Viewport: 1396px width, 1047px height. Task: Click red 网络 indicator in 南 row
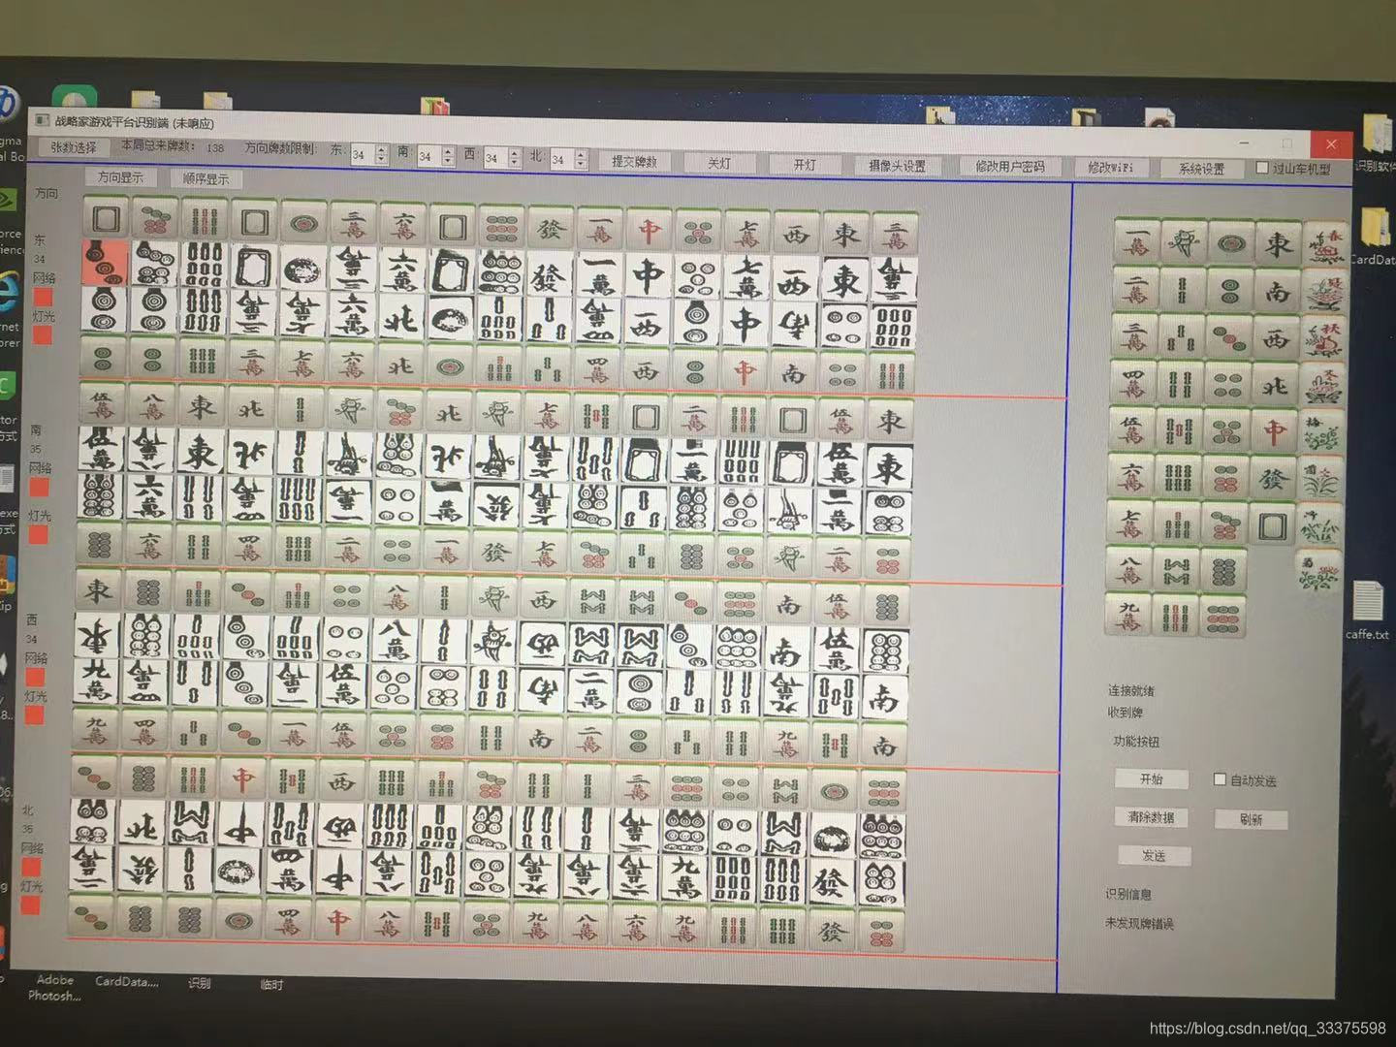(40, 486)
